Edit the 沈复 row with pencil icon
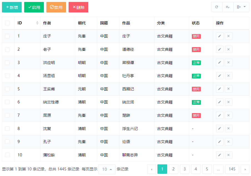251x176 pixels. click(220, 129)
